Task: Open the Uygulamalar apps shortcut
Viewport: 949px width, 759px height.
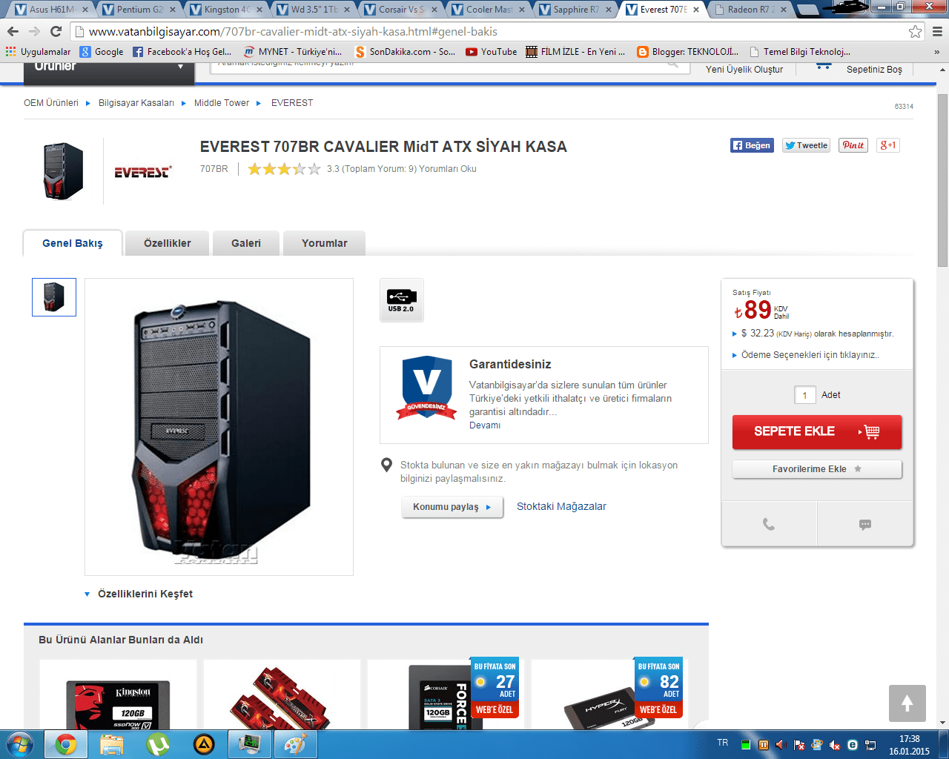Action: tap(39, 52)
